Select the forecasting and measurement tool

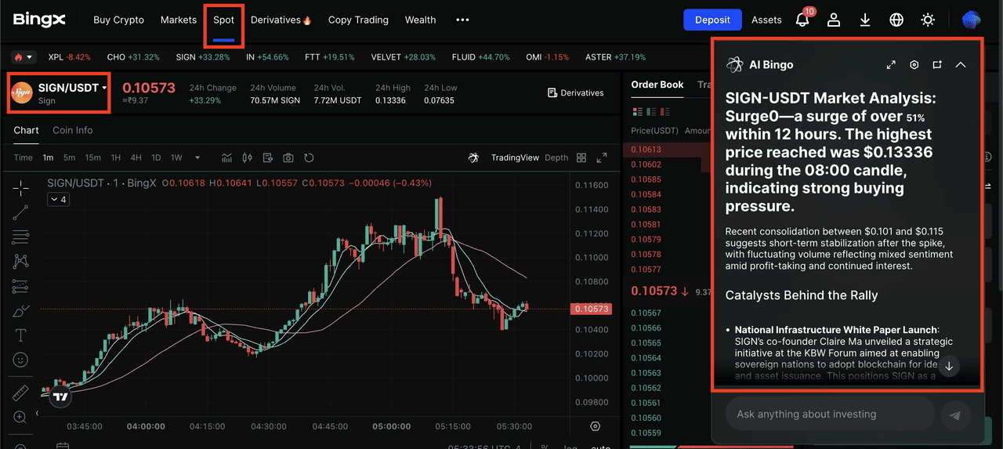(x=21, y=286)
